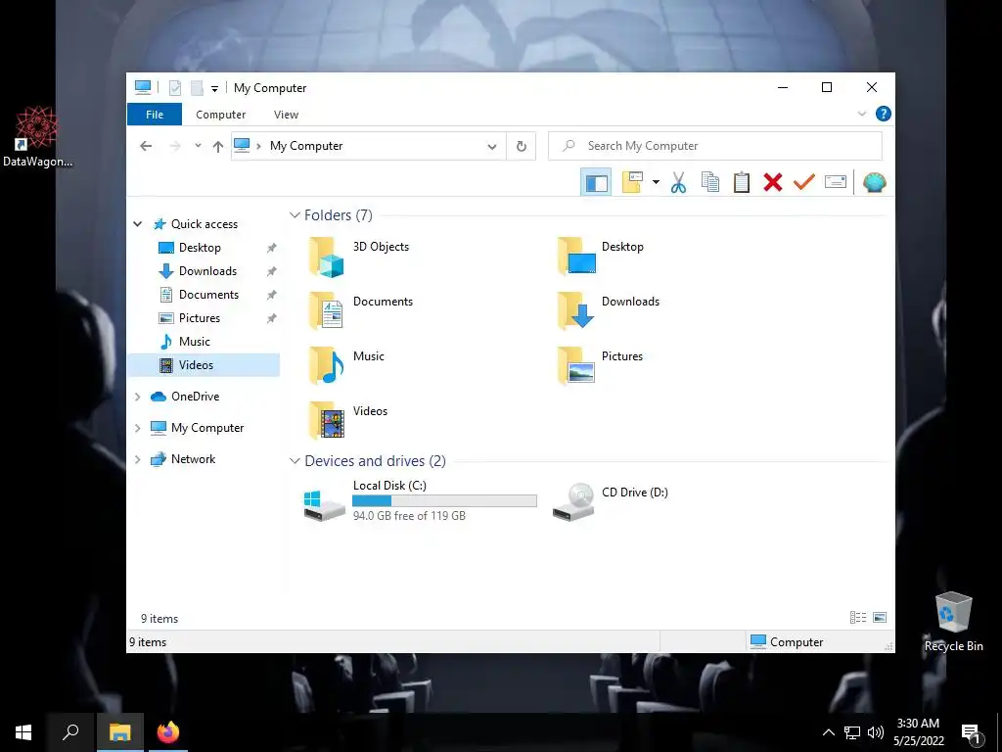Toggle the navigation pane toolbar button
The width and height of the screenshot is (1002, 752).
pyautogui.click(x=596, y=183)
